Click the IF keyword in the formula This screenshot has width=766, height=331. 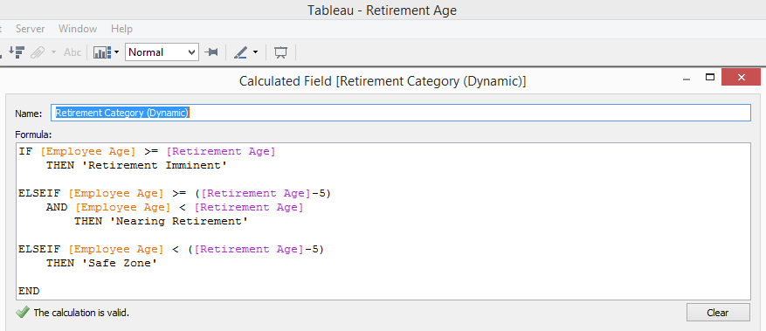[x=25, y=151]
